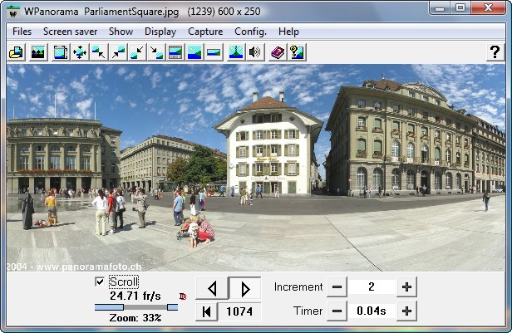The width and height of the screenshot is (512, 333).
Task: Open the Config. menu
Action: (x=250, y=32)
